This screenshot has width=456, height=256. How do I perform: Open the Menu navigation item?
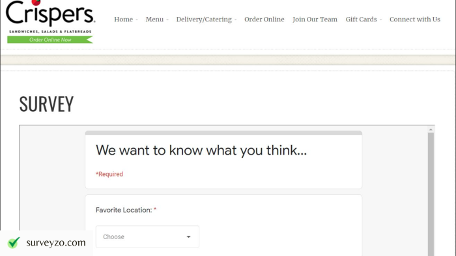point(154,19)
